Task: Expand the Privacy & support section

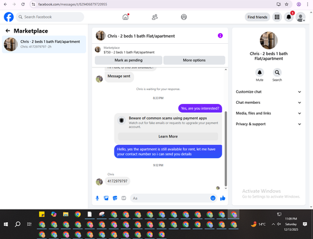Action: pos(269,124)
